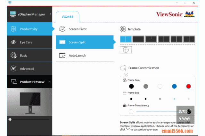Select the smallest frame size dot
Image resolution: width=205 pixels, height=136 pixels.
[x=188, y=99]
